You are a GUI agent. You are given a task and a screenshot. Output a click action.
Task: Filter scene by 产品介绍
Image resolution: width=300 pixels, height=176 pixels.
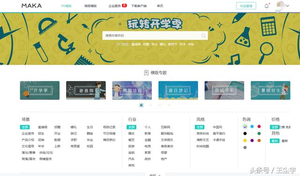28,140
